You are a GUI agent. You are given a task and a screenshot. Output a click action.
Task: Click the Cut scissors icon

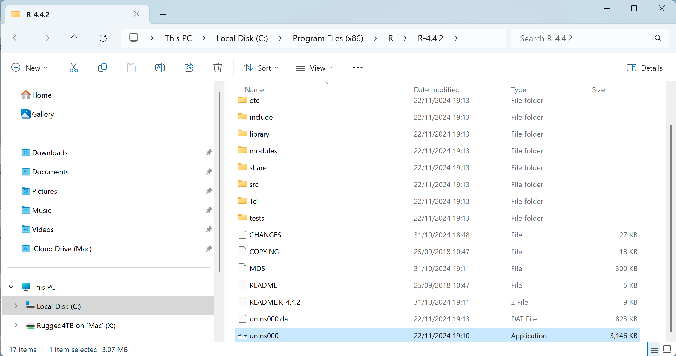tap(73, 68)
